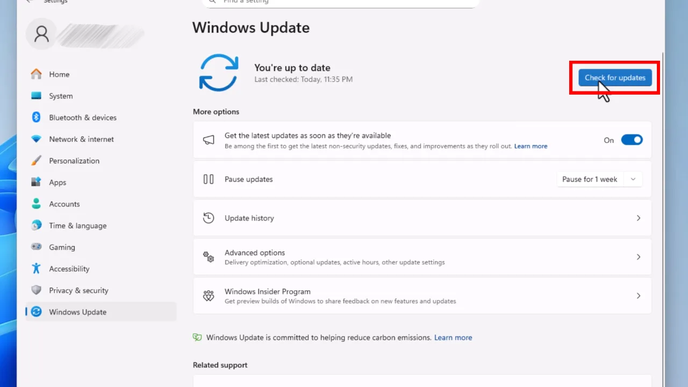Expand Windows Insider Program chevron
688x387 pixels.
tap(639, 296)
